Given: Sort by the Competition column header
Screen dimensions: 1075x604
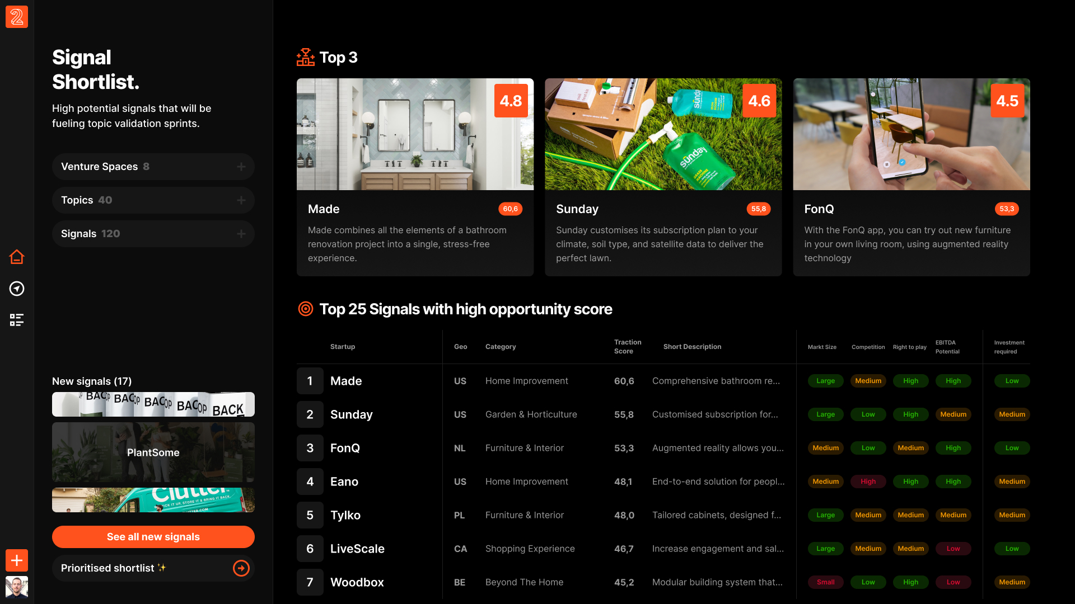Looking at the screenshot, I should tap(868, 347).
